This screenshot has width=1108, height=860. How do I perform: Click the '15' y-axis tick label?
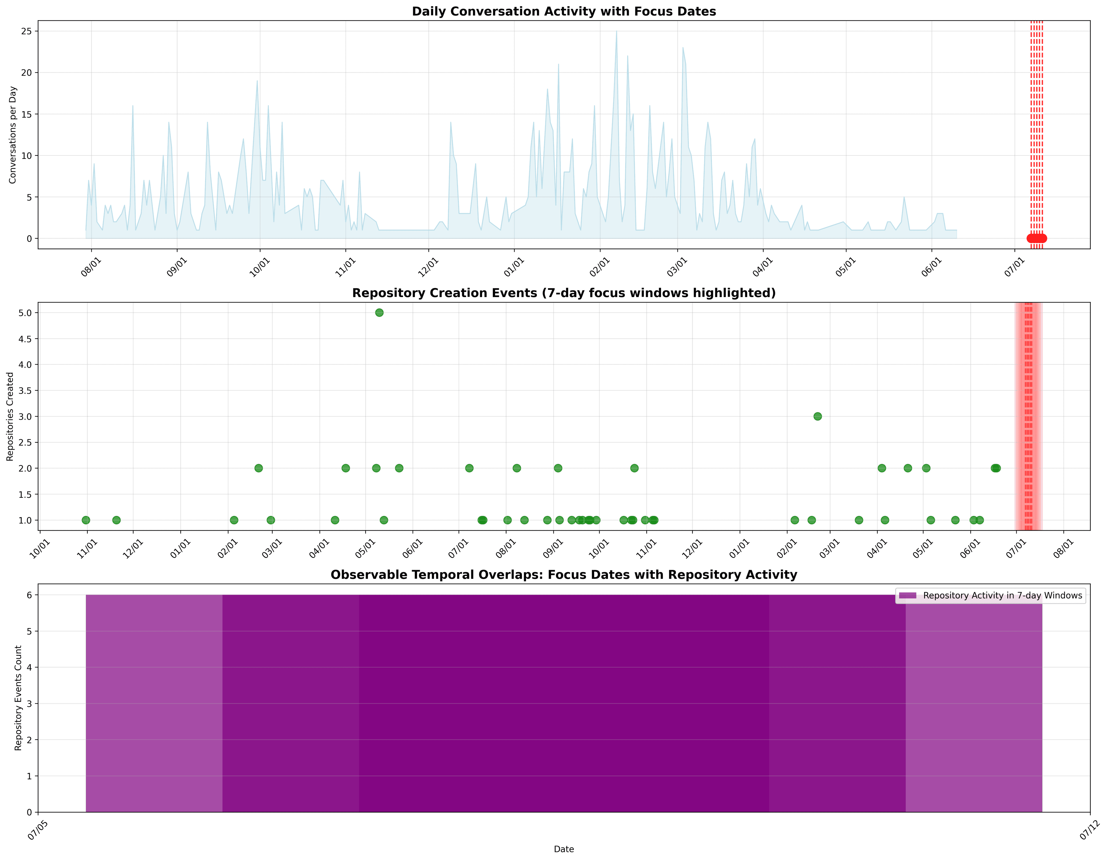26,114
